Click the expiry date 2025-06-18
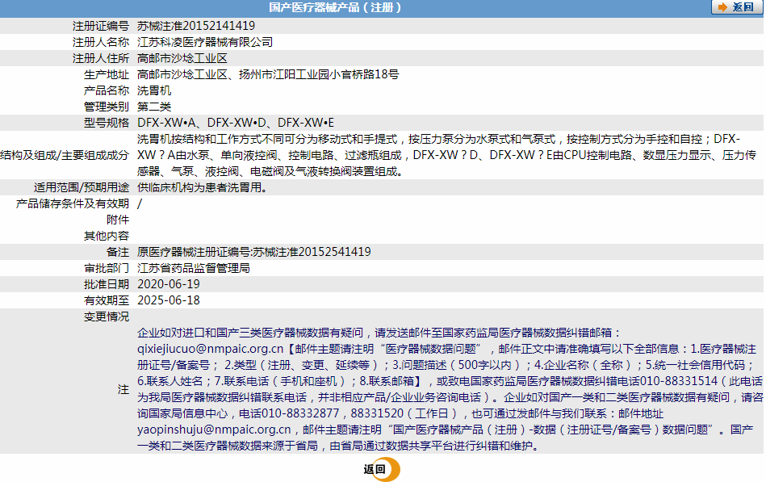The height and width of the screenshot is (482, 766). [169, 300]
